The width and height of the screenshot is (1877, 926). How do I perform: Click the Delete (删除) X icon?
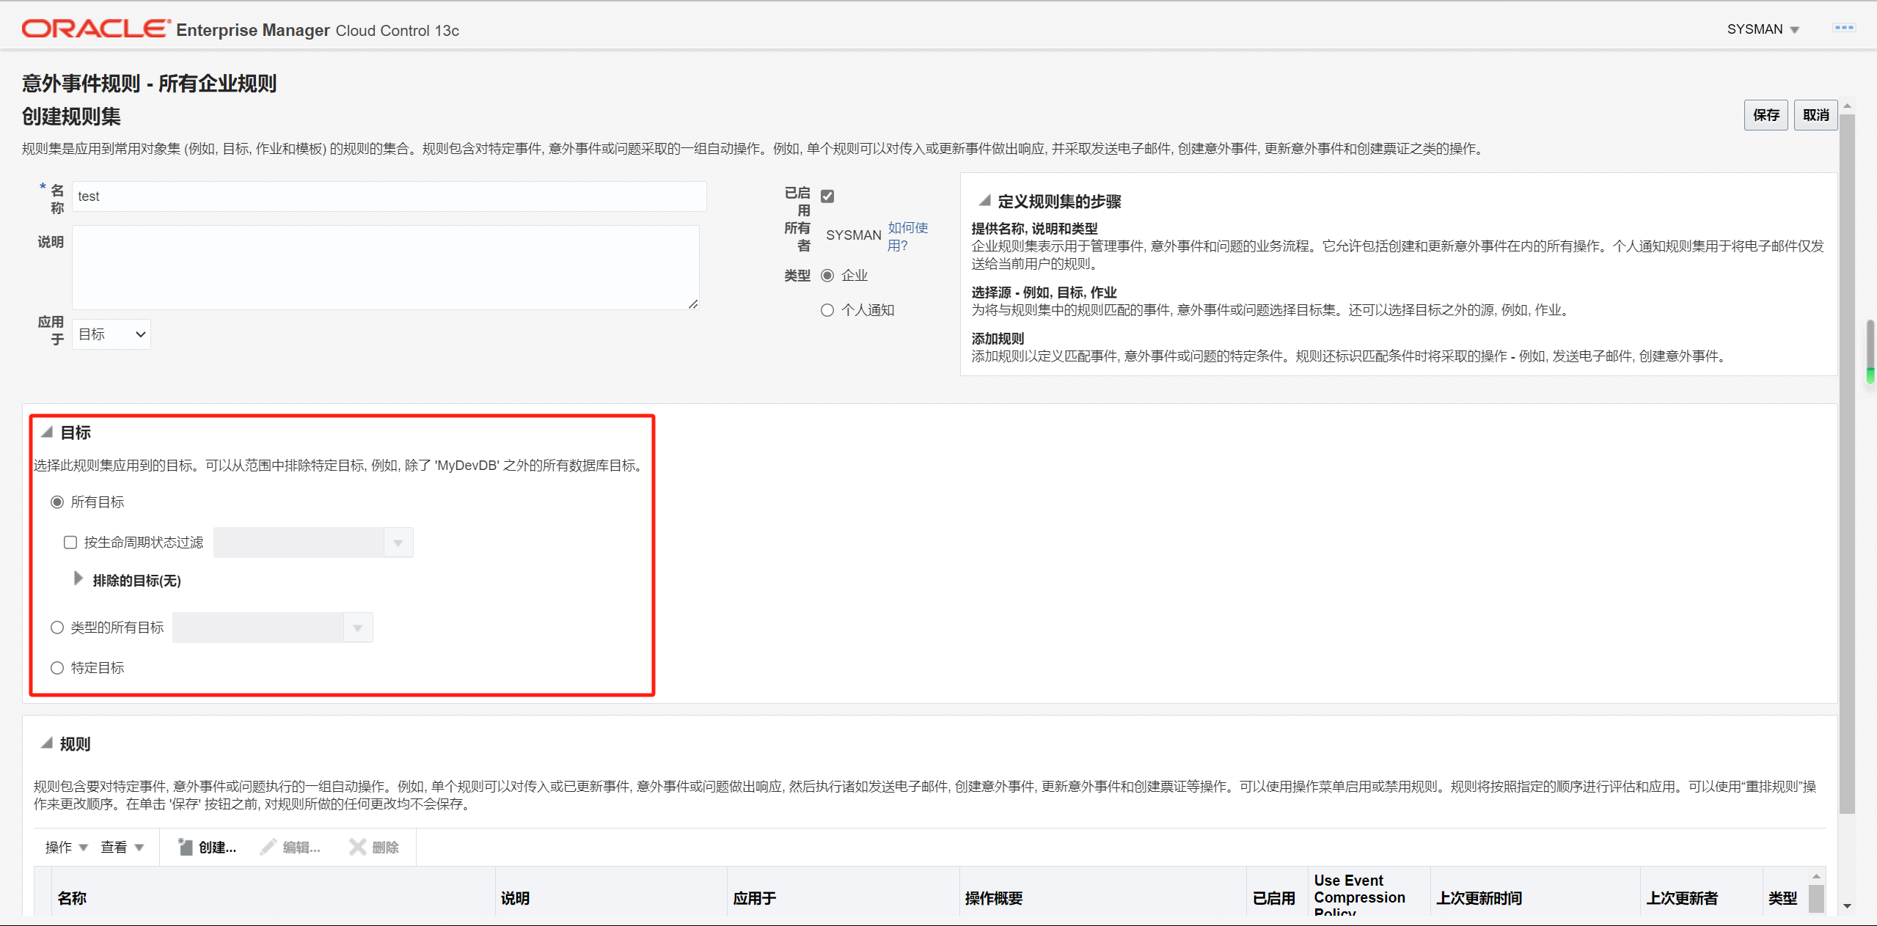coord(357,847)
